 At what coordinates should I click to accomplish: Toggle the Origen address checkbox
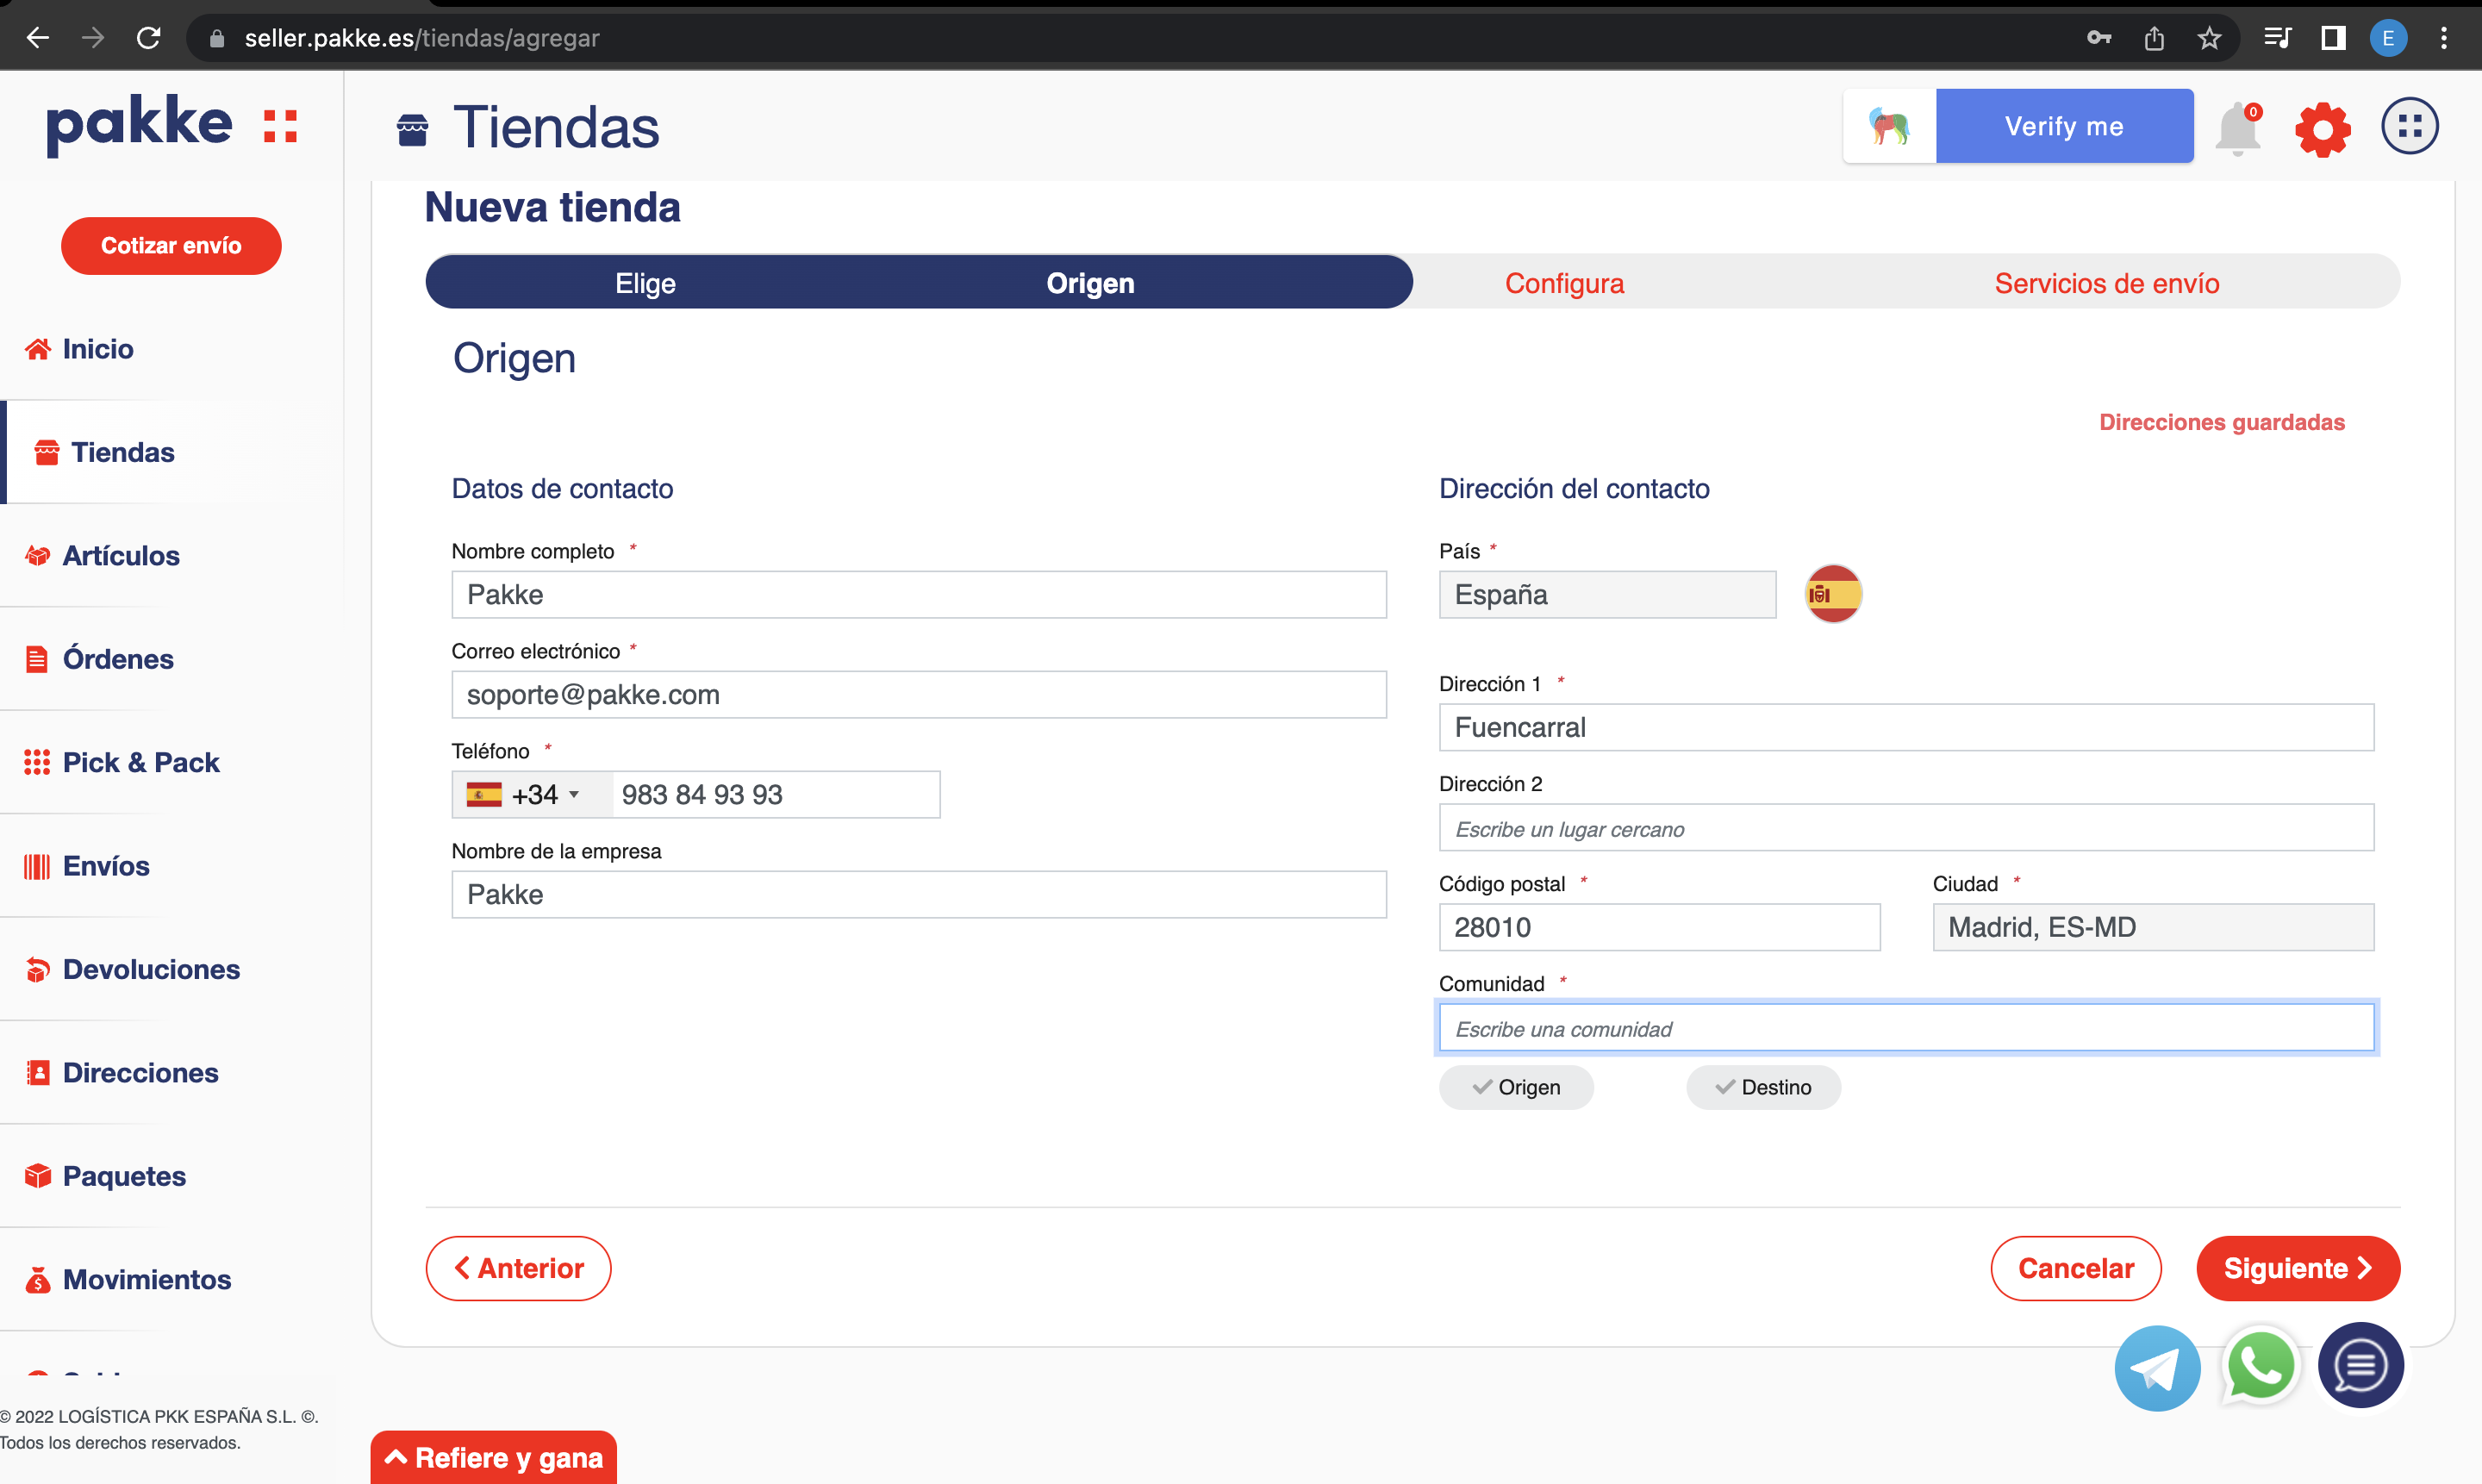(x=1516, y=1087)
